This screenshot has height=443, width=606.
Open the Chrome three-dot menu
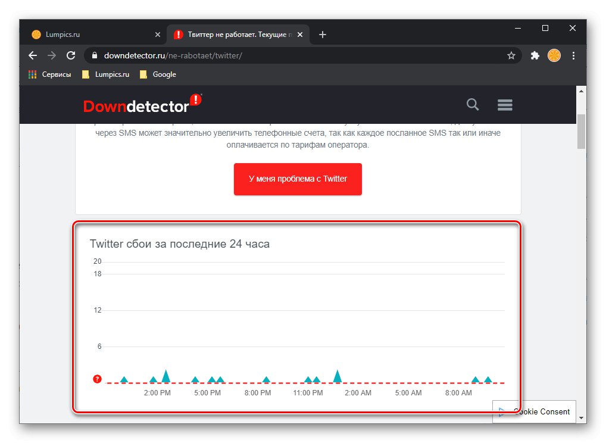tap(573, 55)
